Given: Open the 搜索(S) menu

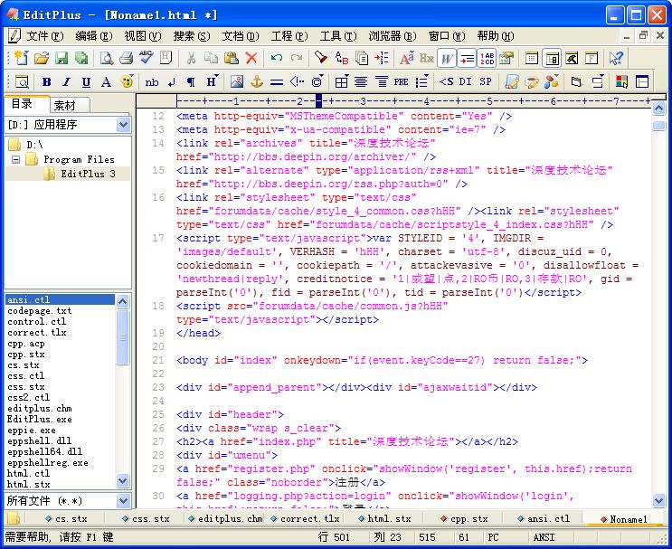Looking at the screenshot, I should [191, 36].
